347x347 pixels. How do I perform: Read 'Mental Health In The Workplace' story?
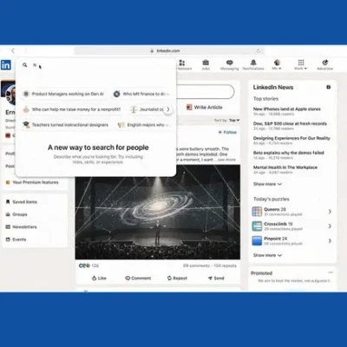[285, 167]
